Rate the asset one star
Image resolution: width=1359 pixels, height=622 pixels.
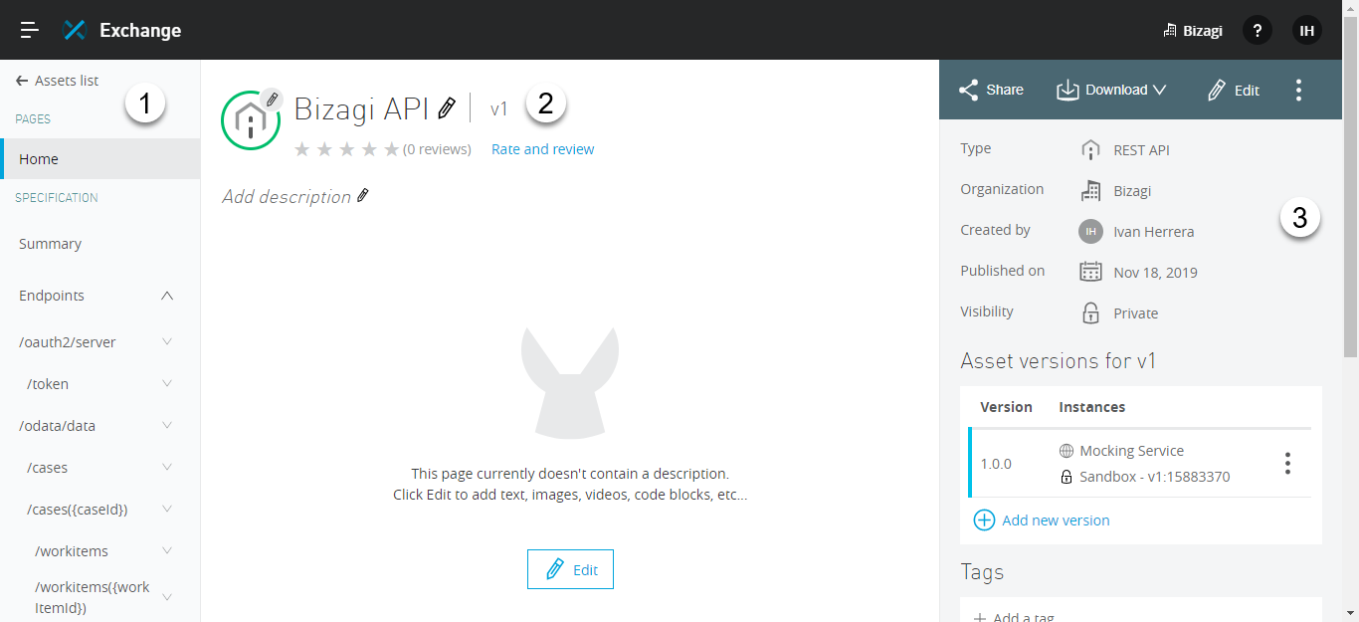(302, 149)
